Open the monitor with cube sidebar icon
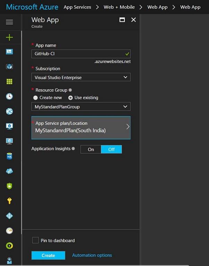The width and height of the screenshot is (209, 266). (9, 126)
